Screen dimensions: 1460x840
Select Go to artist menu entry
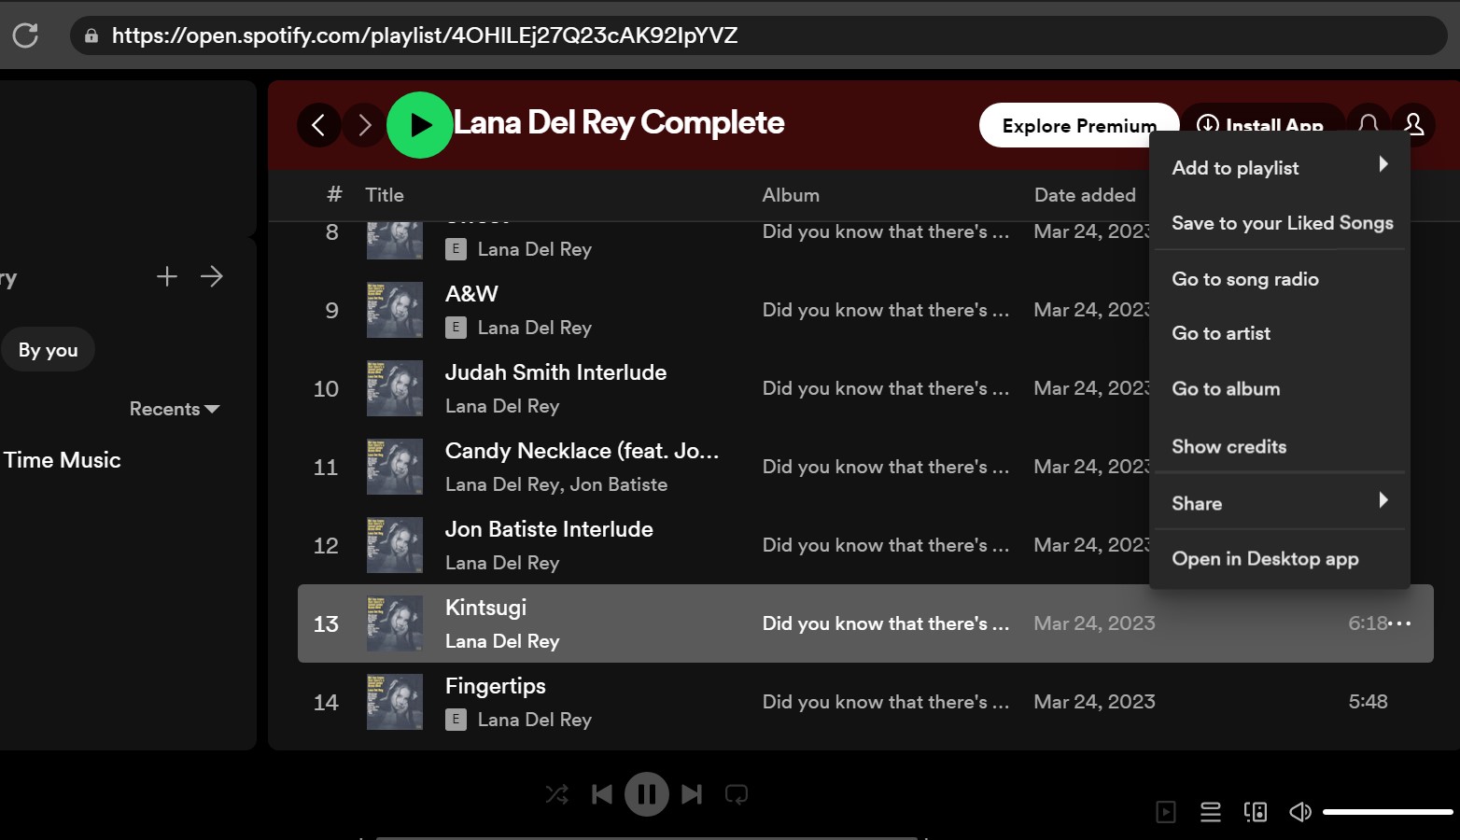pyautogui.click(x=1280, y=333)
